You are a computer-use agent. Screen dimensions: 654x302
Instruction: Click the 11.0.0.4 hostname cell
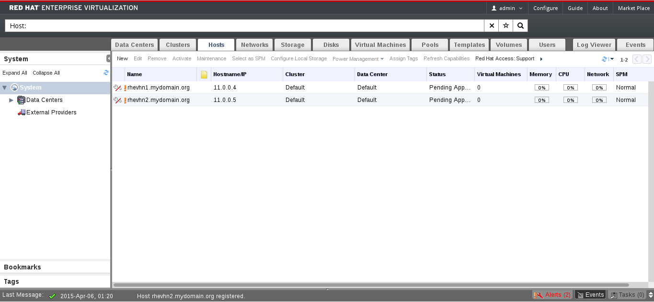(225, 88)
